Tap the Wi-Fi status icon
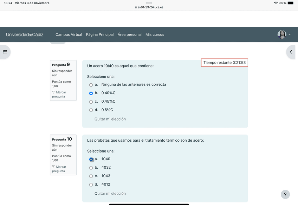The height and width of the screenshot is (207, 298). click(276, 3)
